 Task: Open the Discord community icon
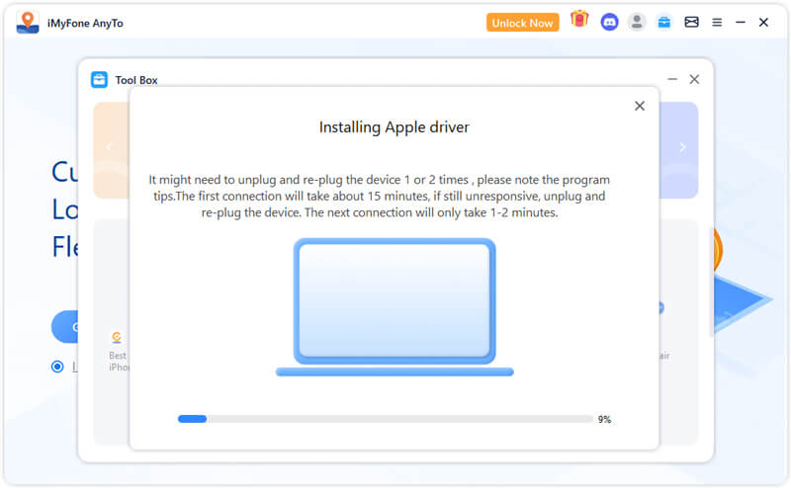tap(609, 22)
